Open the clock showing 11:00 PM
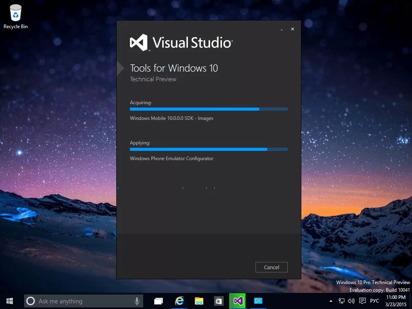The image size is (412, 309). tap(396, 301)
